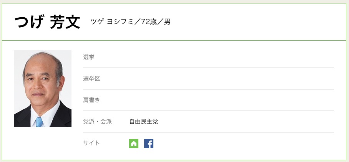This screenshot has height=162, width=349.
Task: Open the Facebook page icon
Action: tap(149, 144)
